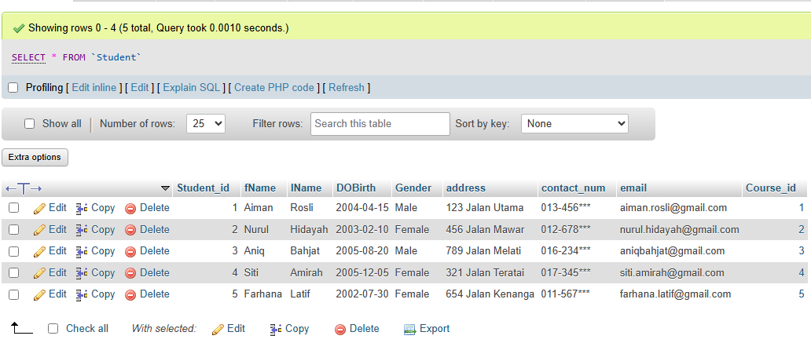811x343 pixels.
Task: Click Copy icon in Aniq row
Action: click(82, 252)
